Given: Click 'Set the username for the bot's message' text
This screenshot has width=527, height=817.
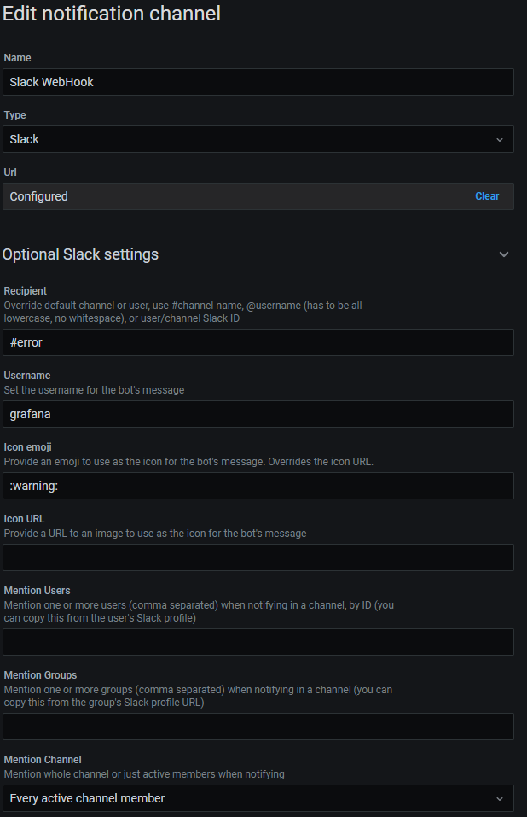Looking at the screenshot, I should click(x=94, y=390).
